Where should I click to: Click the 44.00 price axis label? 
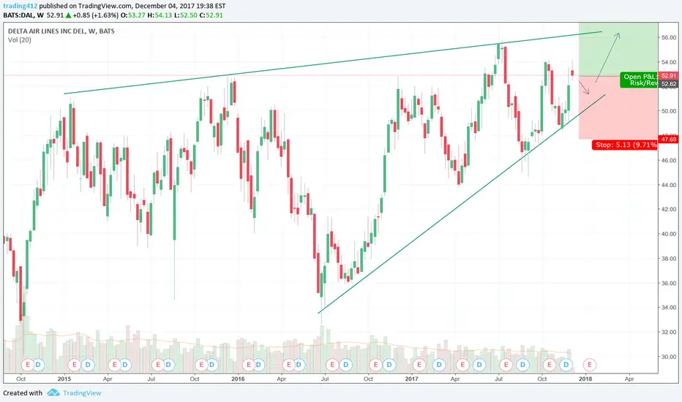pyautogui.click(x=669, y=185)
